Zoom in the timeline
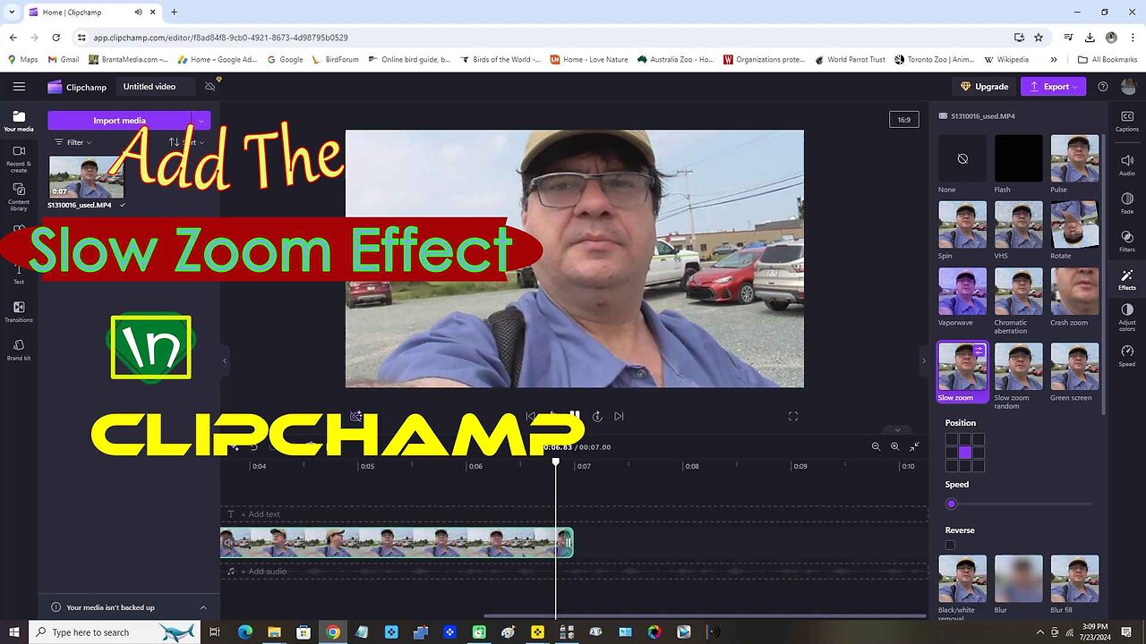This screenshot has width=1146, height=644. (x=894, y=446)
